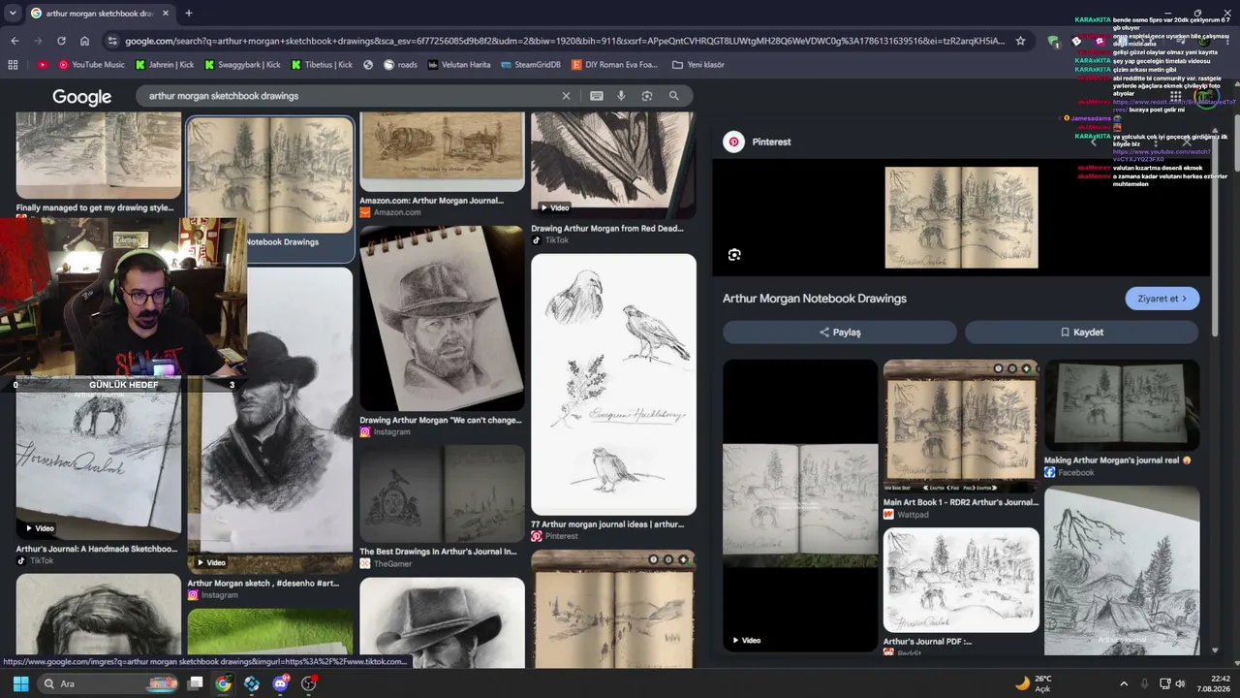Open the tab search dropdown
The height and width of the screenshot is (698, 1240).
point(13,14)
